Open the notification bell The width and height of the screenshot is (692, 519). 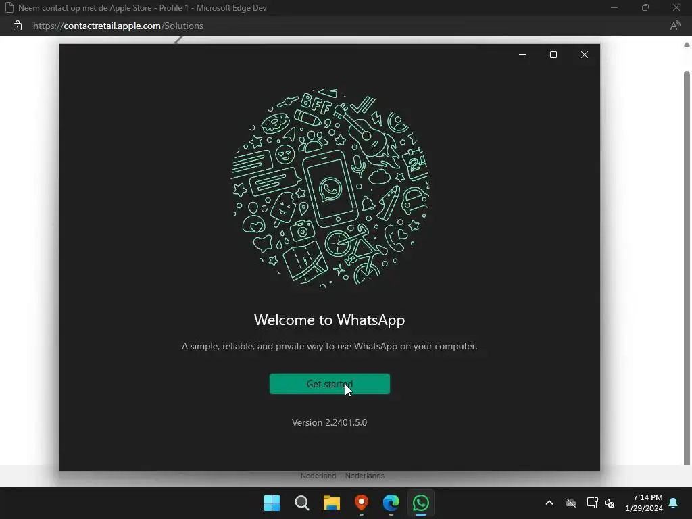pyautogui.click(x=674, y=503)
